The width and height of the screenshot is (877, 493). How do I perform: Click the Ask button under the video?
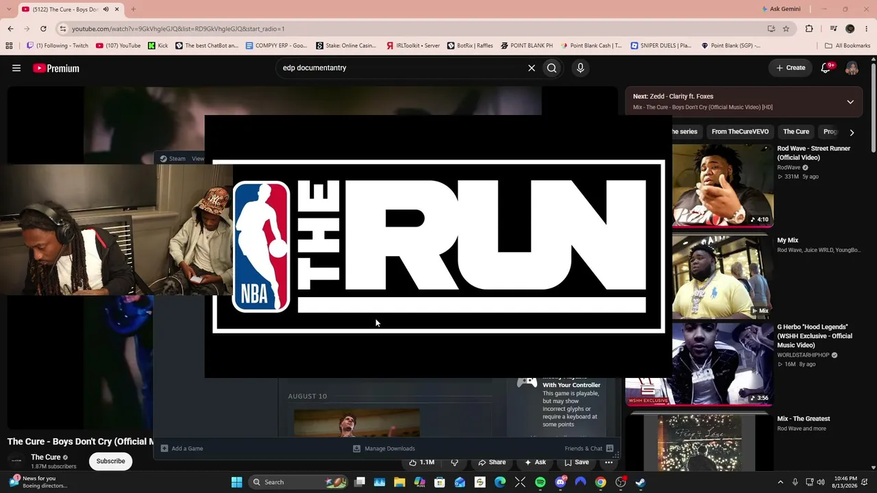pyautogui.click(x=535, y=462)
